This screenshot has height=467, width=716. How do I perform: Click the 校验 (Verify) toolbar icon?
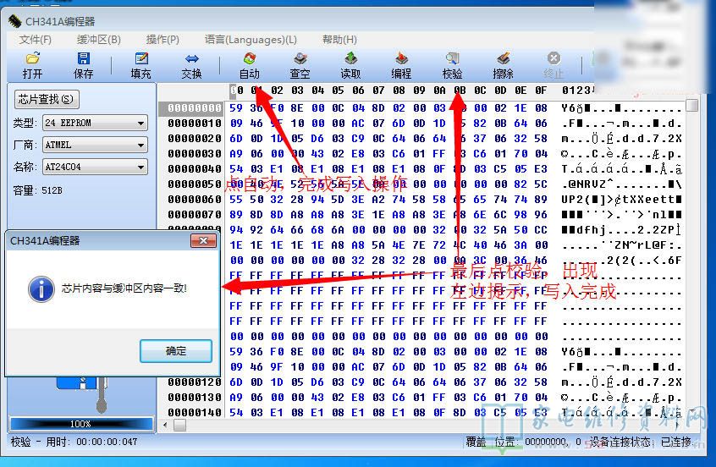coord(452,59)
